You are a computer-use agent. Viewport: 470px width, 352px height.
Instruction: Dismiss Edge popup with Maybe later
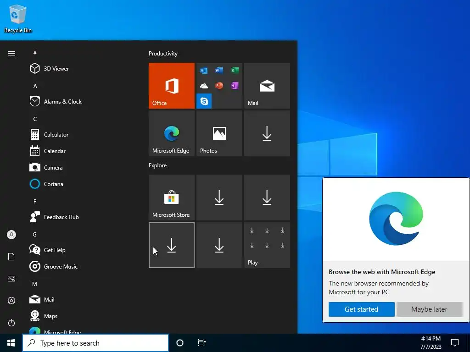[429, 309]
